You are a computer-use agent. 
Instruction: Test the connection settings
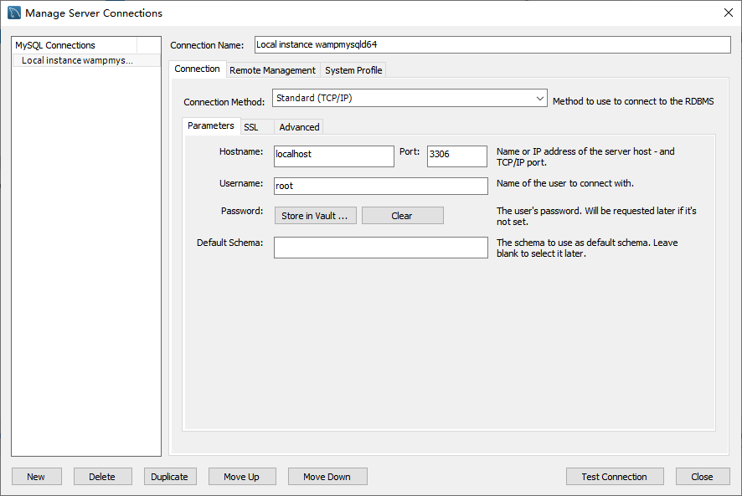point(614,476)
